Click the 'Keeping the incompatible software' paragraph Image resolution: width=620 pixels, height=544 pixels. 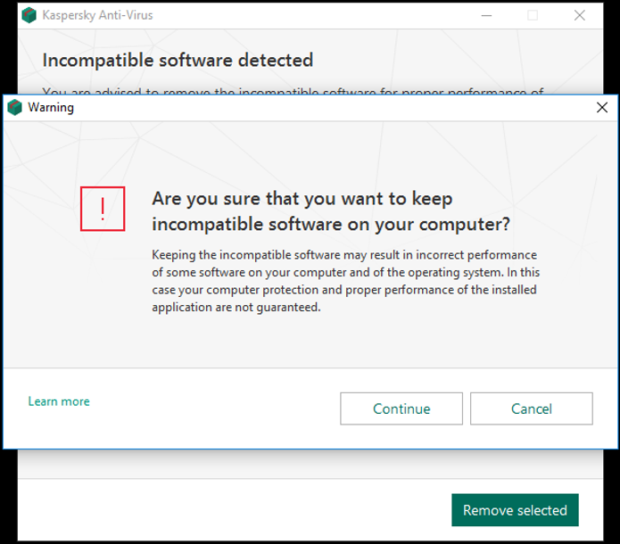click(x=345, y=281)
